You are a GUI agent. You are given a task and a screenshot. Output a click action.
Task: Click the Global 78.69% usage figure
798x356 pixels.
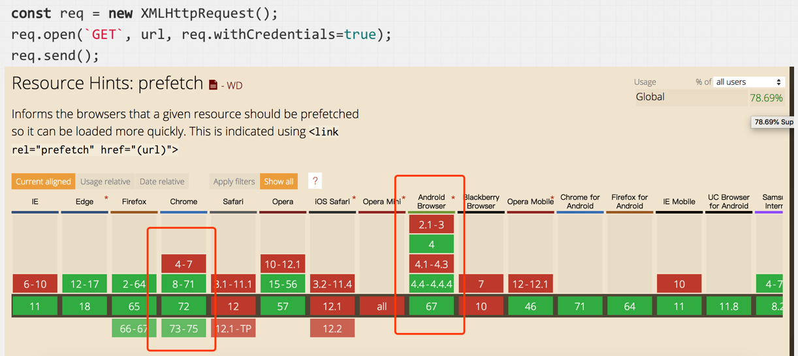coord(766,98)
